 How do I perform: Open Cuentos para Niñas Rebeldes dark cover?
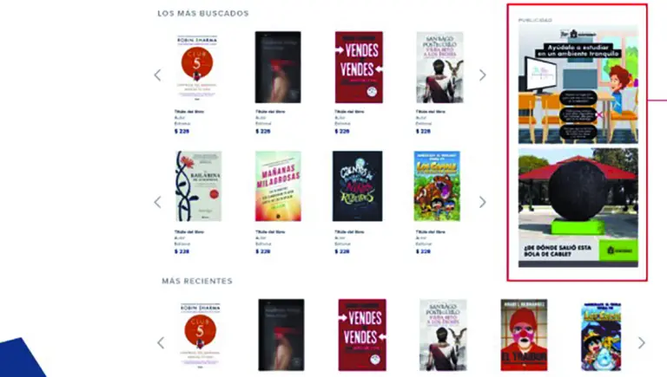pos(357,186)
